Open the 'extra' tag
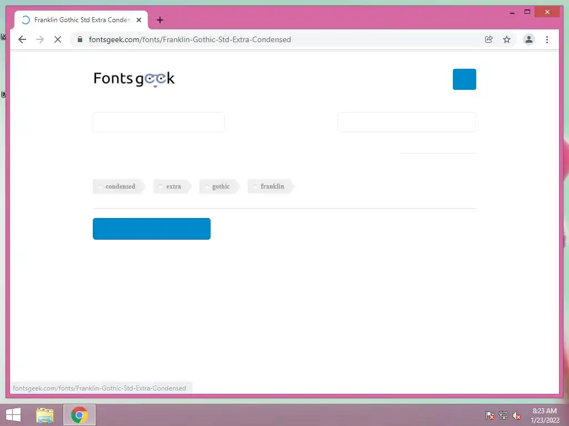 click(172, 186)
